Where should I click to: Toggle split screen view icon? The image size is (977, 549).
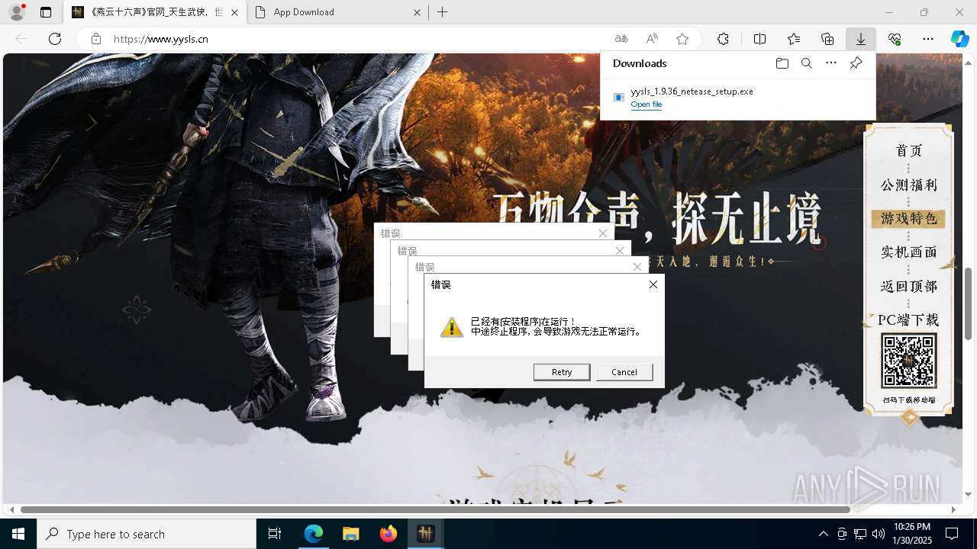[x=759, y=39]
